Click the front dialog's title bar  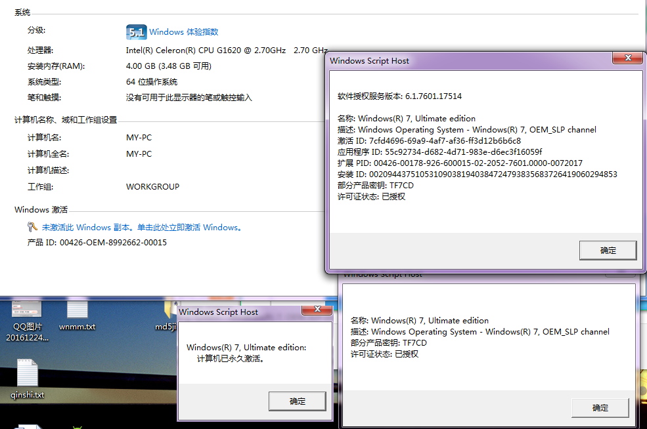(460, 60)
